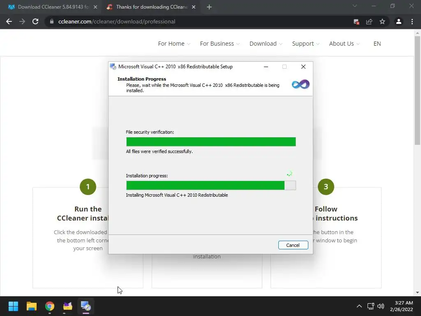The width and height of the screenshot is (421, 316).
Task: Expand For Business menu
Action: point(220,44)
